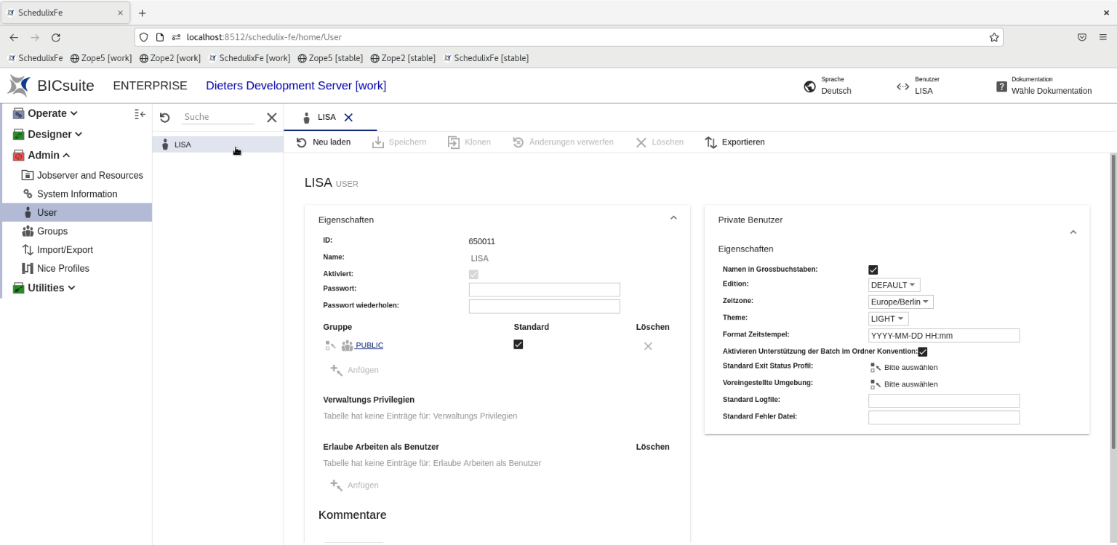Collapse the sidebar navigation icon
Image resolution: width=1117 pixels, height=545 pixels.
click(140, 114)
